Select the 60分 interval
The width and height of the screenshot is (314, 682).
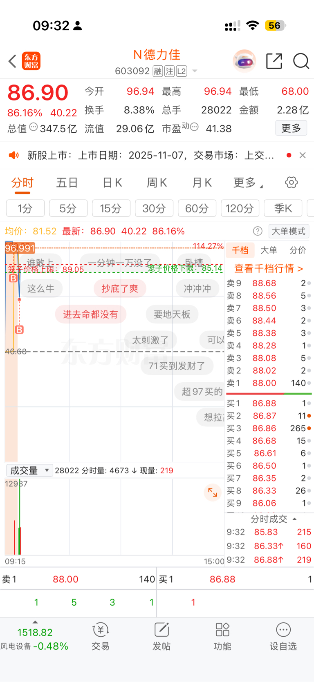click(x=197, y=208)
